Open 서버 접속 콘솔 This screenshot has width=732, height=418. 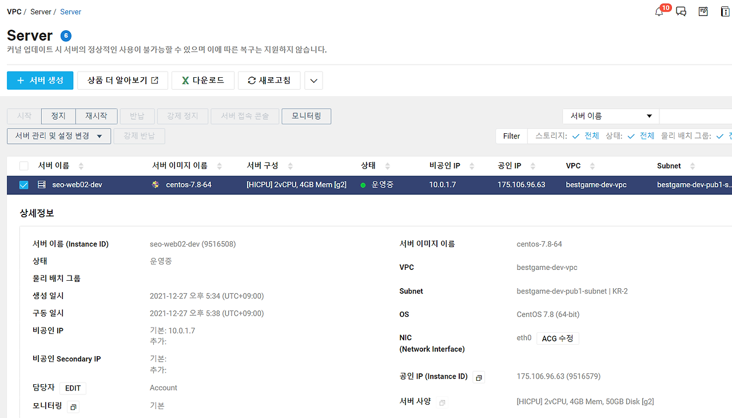pos(245,116)
